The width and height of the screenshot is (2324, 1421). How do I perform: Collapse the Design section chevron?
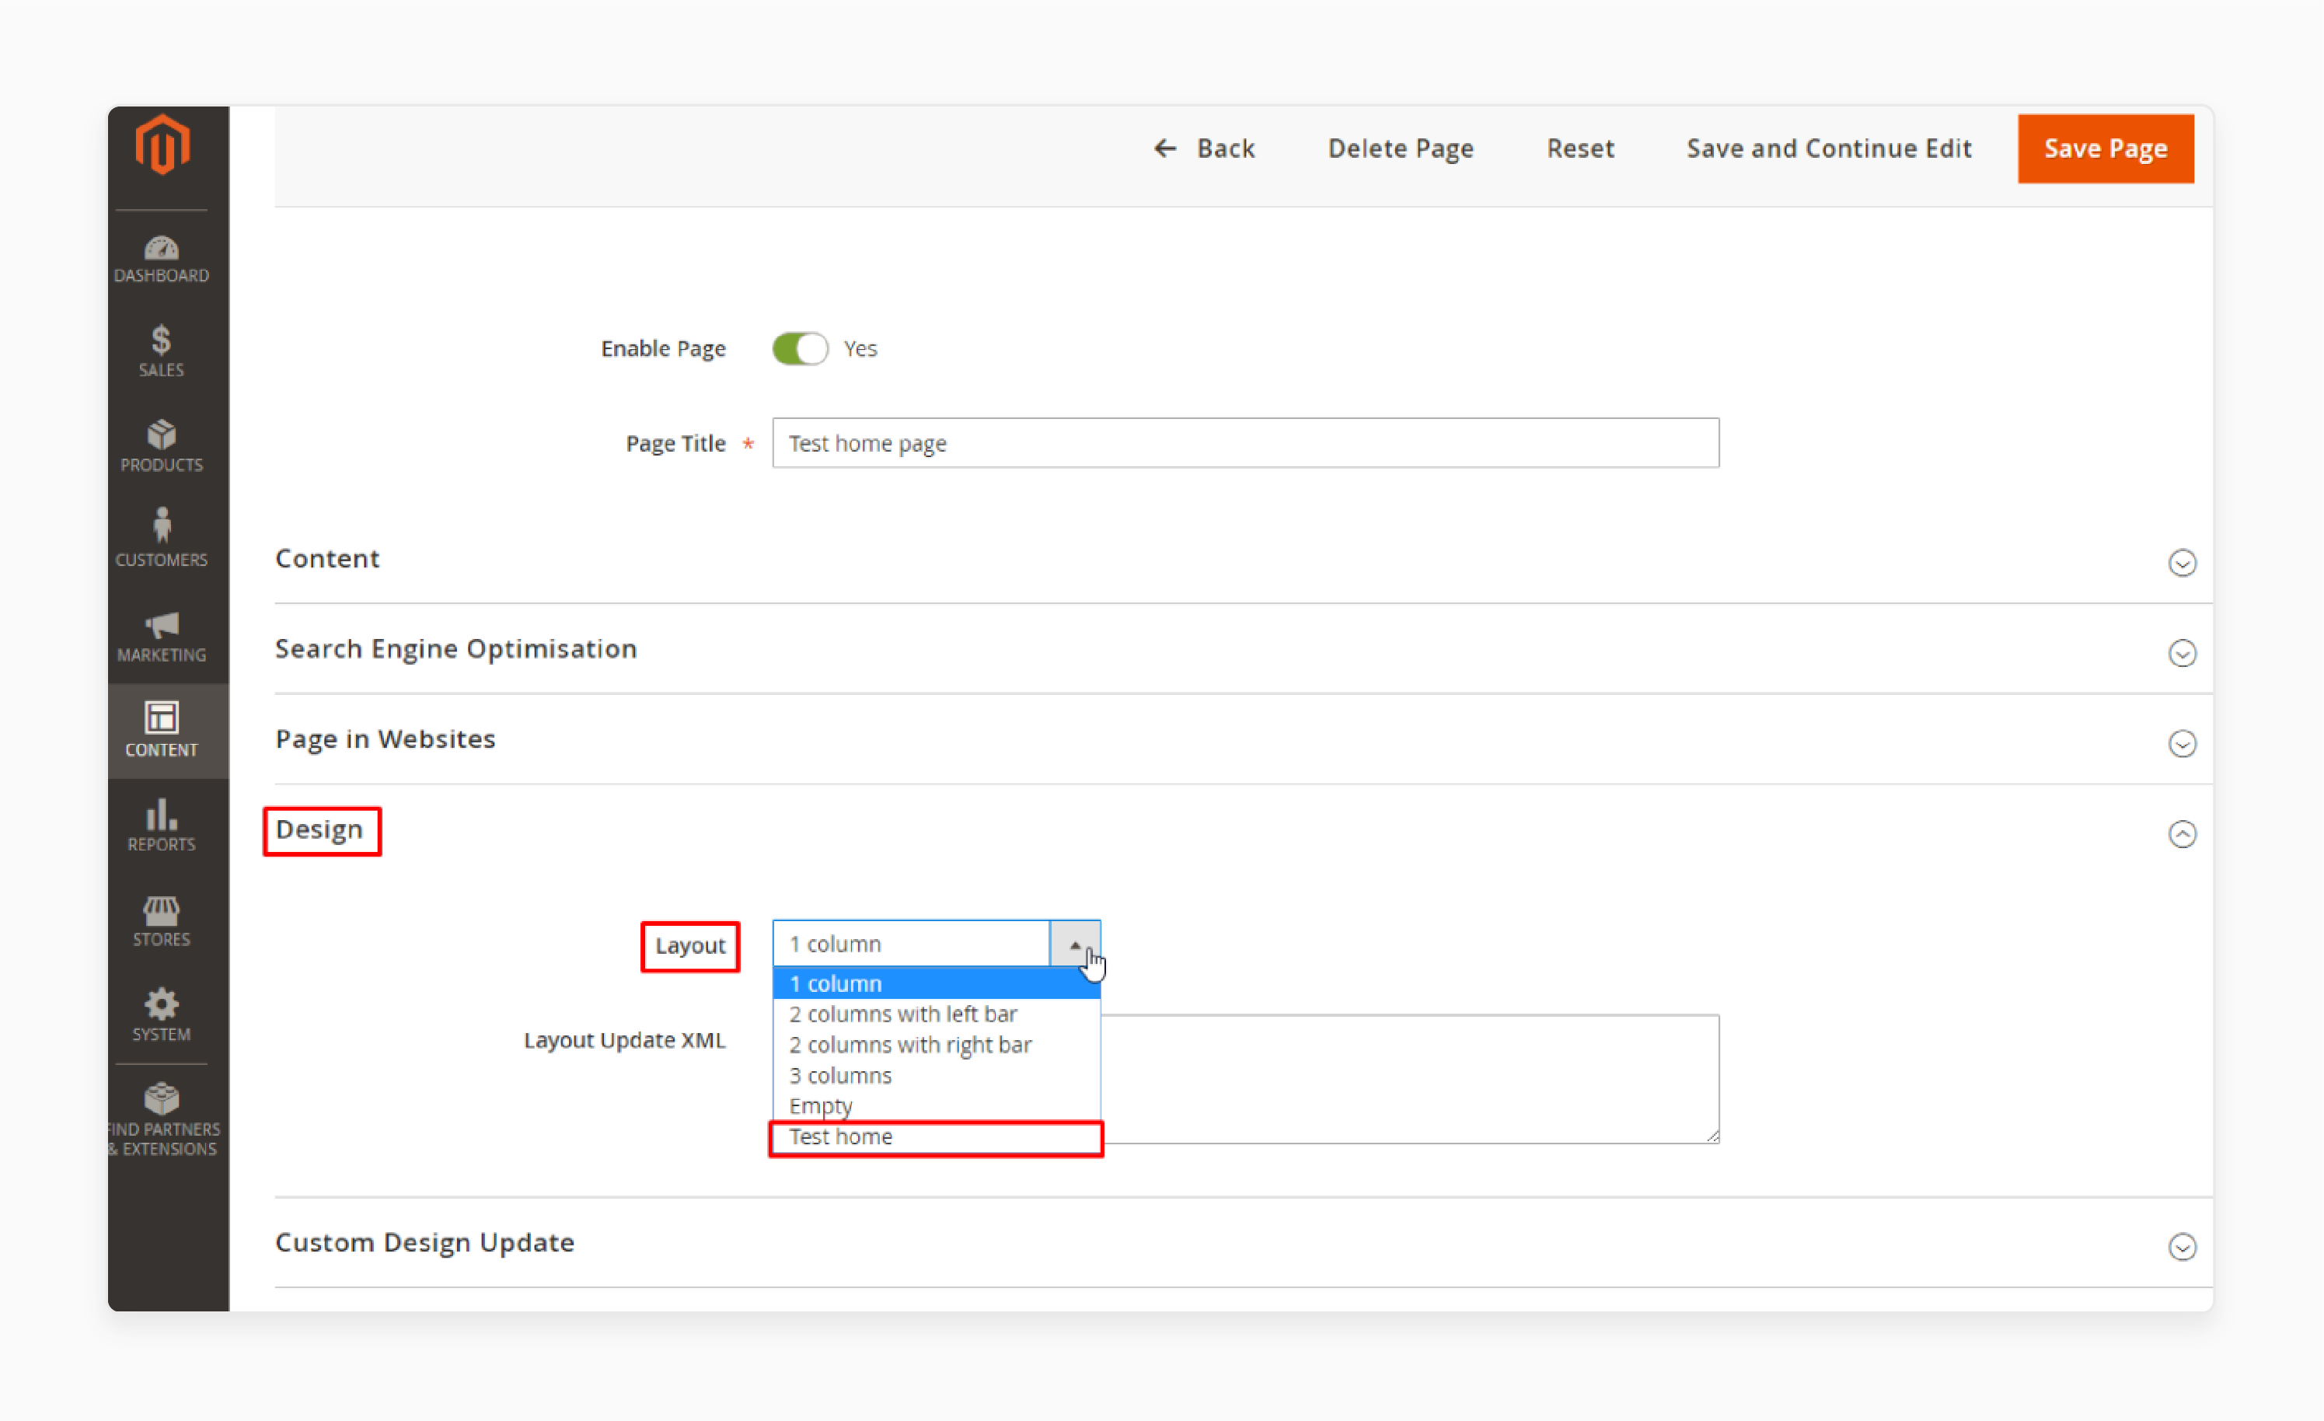point(2182,834)
